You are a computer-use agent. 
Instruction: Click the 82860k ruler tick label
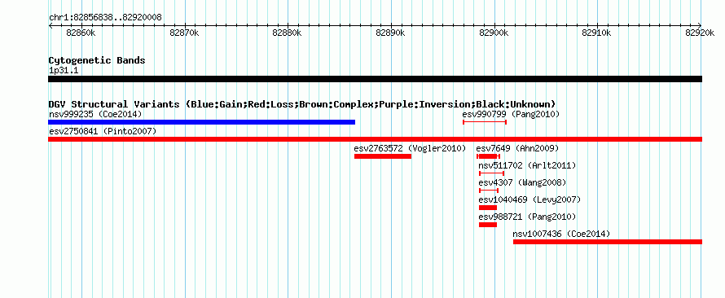81,33
